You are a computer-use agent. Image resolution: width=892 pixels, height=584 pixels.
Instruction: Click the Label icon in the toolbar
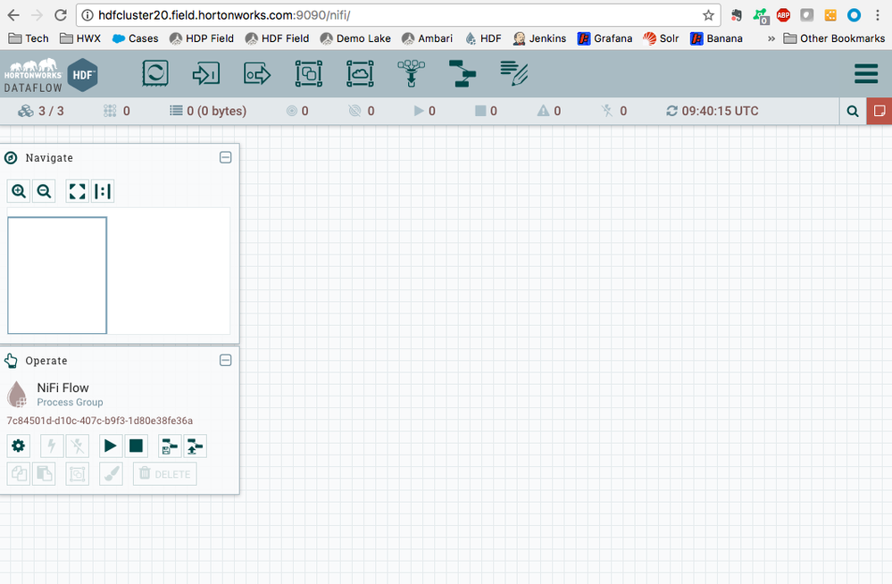tap(513, 74)
